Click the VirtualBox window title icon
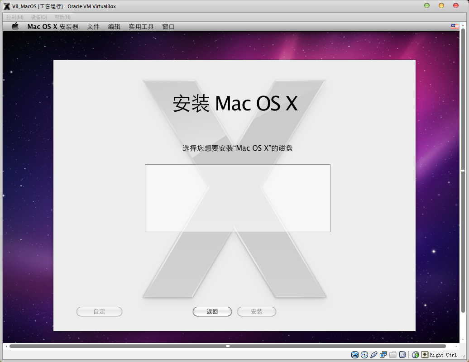469x362 pixels. 6,6
